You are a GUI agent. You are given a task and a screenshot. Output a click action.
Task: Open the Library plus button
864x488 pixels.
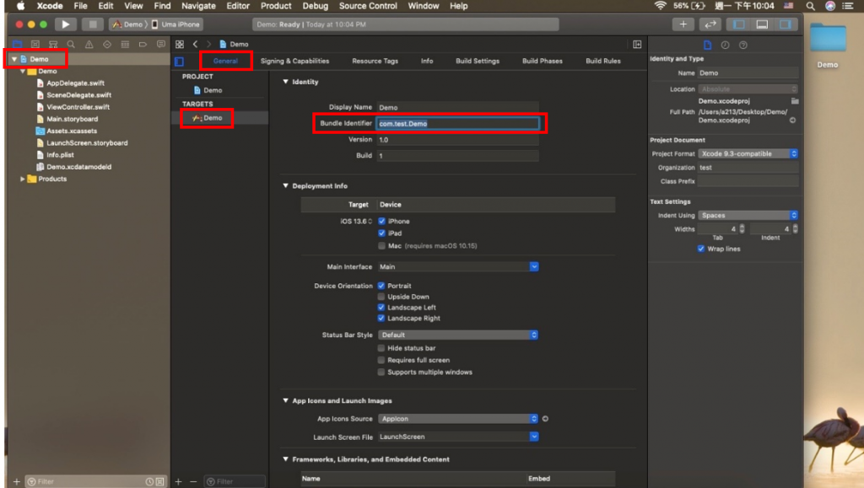683,24
